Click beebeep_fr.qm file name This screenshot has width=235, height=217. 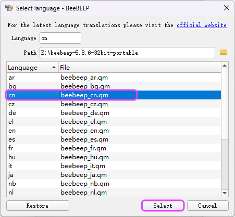83,148
